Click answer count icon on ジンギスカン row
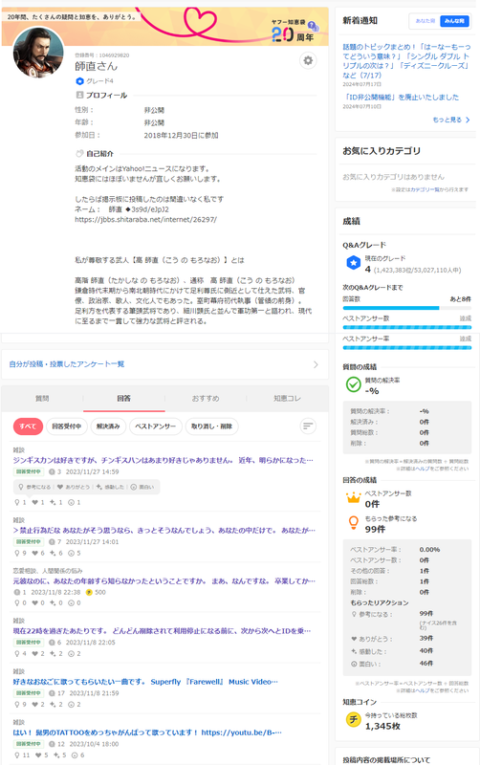Image resolution: width=480 pixels, height=765 pixels. [52, 471]
